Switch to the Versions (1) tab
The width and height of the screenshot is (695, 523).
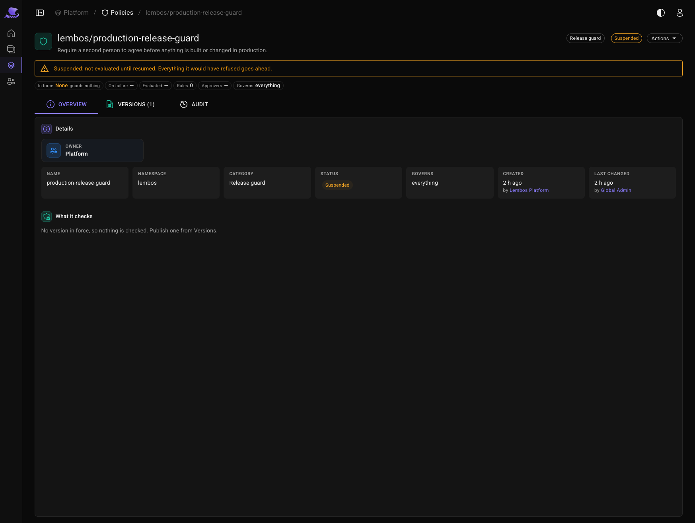(130, 104)
